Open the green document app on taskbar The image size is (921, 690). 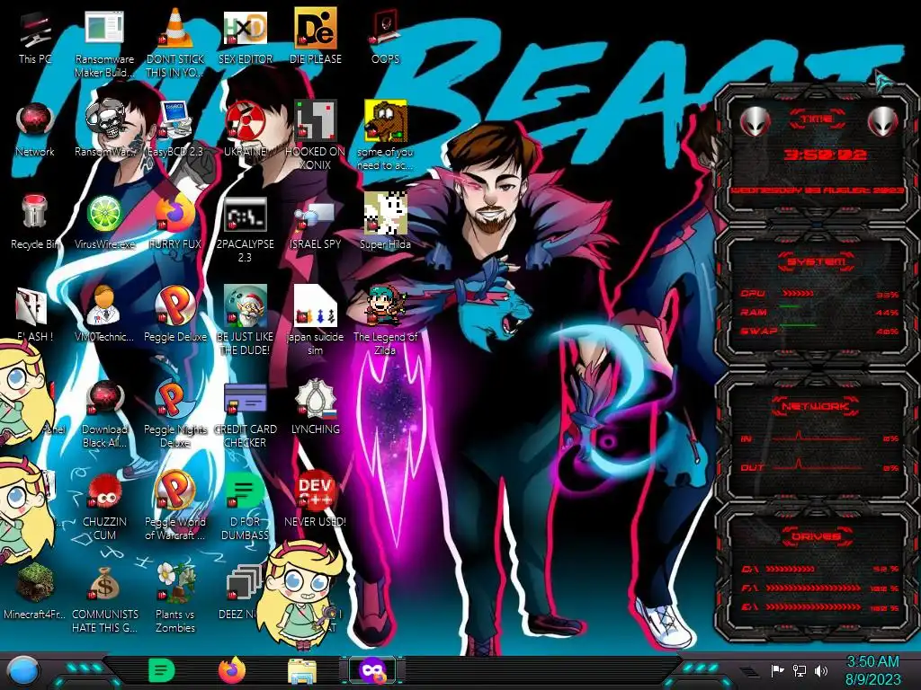tap(162, 670)
